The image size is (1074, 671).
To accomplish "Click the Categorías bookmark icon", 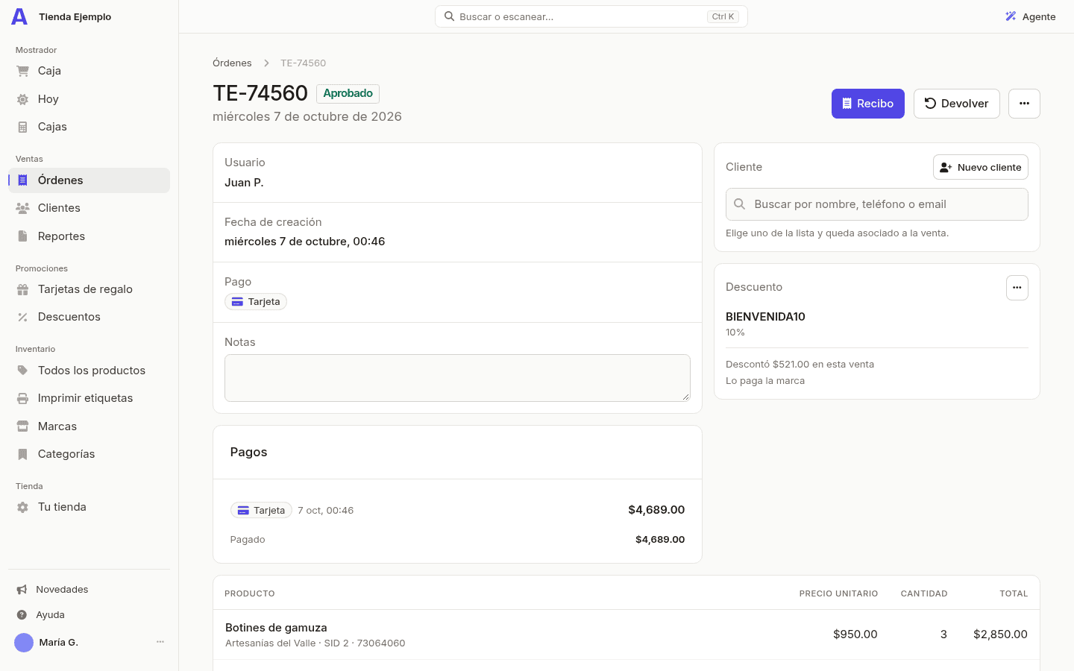I will [x=22, y=454].
